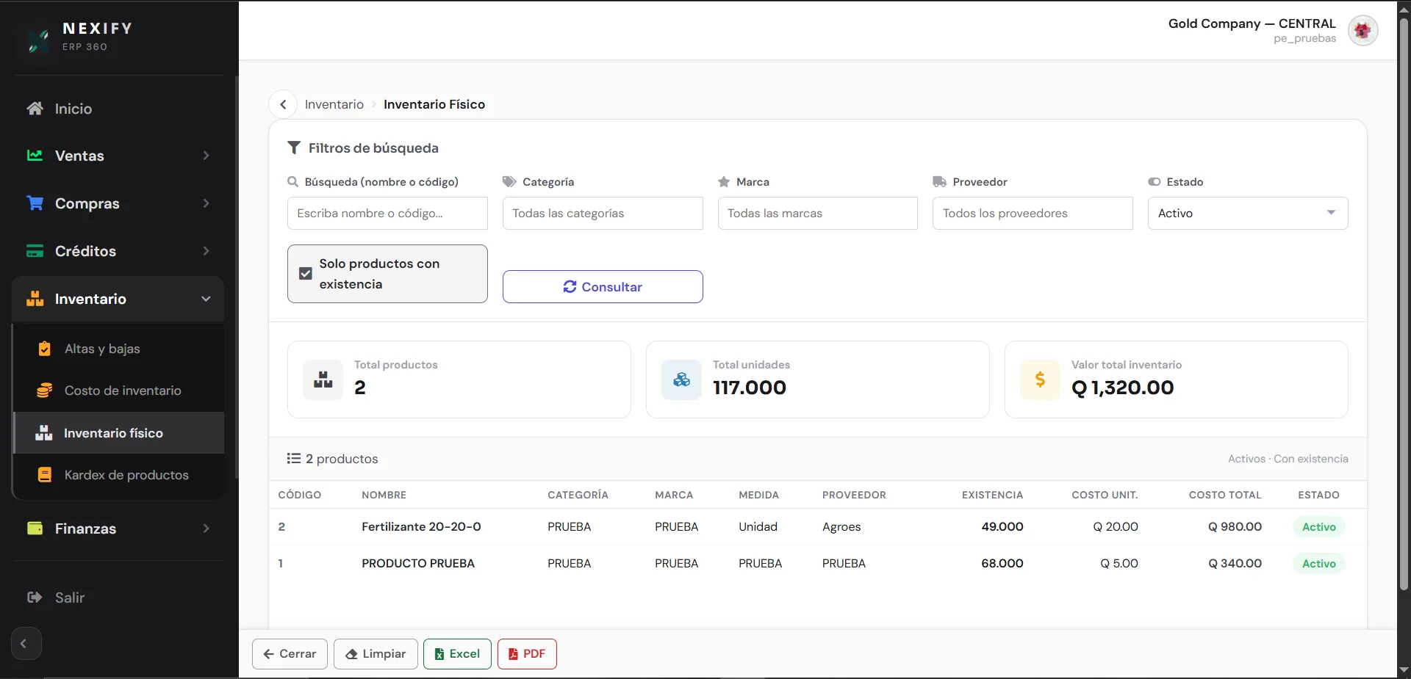Click the Créditos card icon
This screenshot has width=1411, height=679.
35,251
